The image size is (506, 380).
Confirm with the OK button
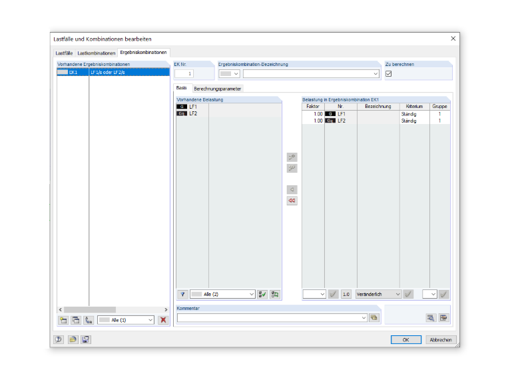pyautogui.click(x=406, y=339)
